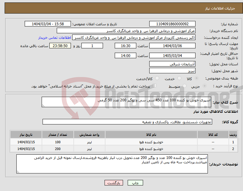Screen dimensions: 243x191
Task: Click date 1404/03/15 in row 1
Action: click(26, 142)
